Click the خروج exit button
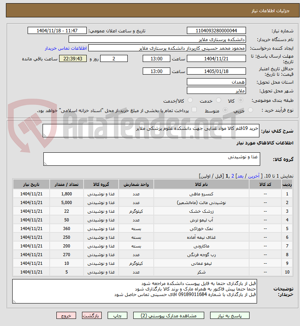The height and width of the screenshot is (326, 300). click(66, 316)
